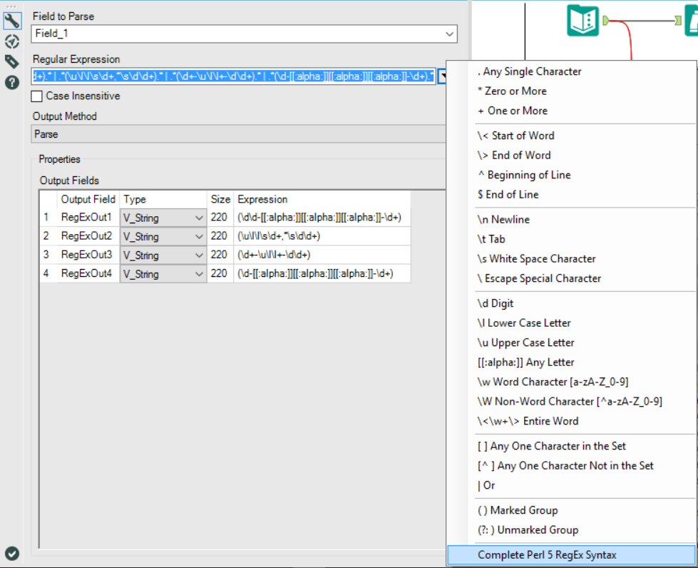Click the annotation tag icon
This screenshot has width=698, height=568.
point(11,62)
